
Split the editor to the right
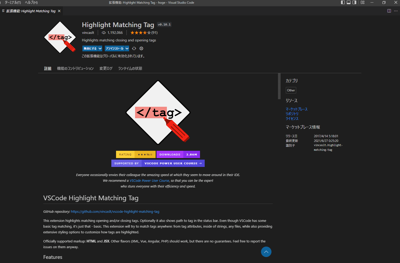[x=389, y=11]
